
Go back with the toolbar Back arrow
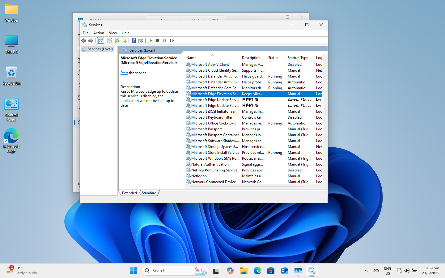(x=84, y=40)
